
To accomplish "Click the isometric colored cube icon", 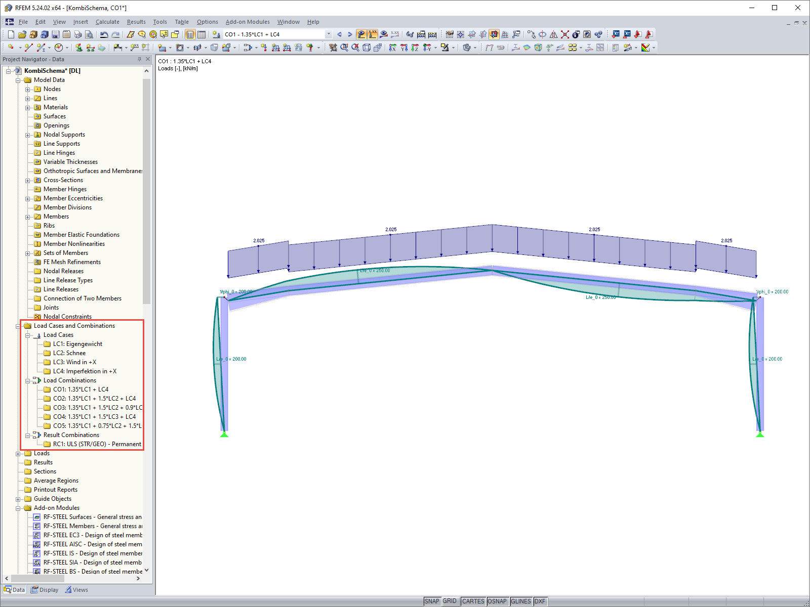I will 538,48.
